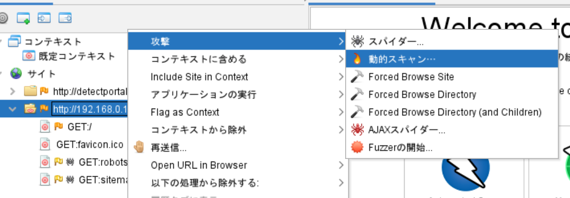Click the Fuzzerの開始 burst icon
The width and height of the screenshot is (570, 198).
[x=357, y=148]
